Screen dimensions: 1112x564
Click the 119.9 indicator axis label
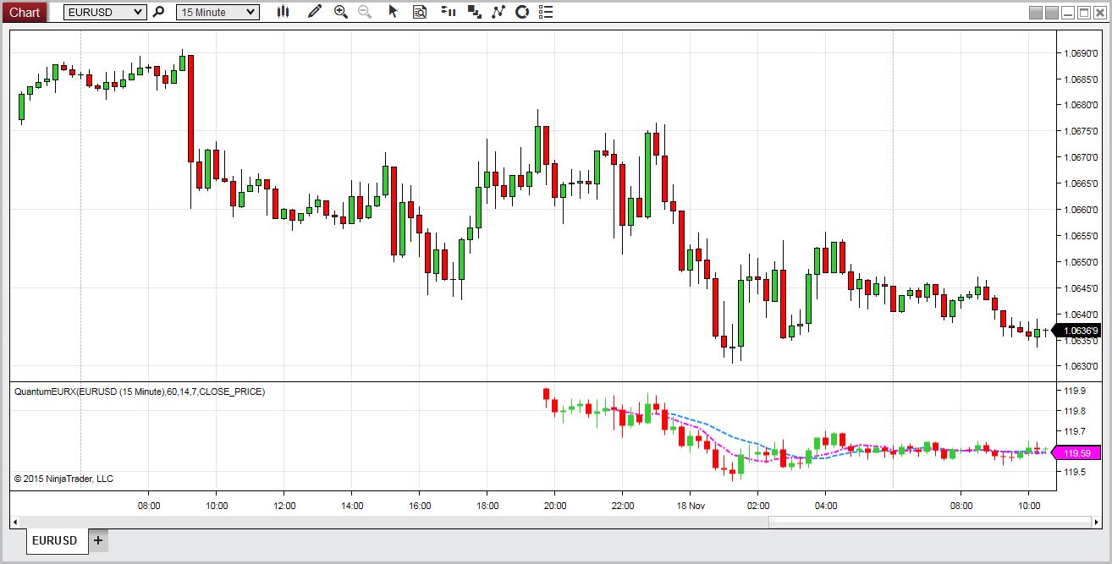pyautogui.click(x=1075, y=391)
